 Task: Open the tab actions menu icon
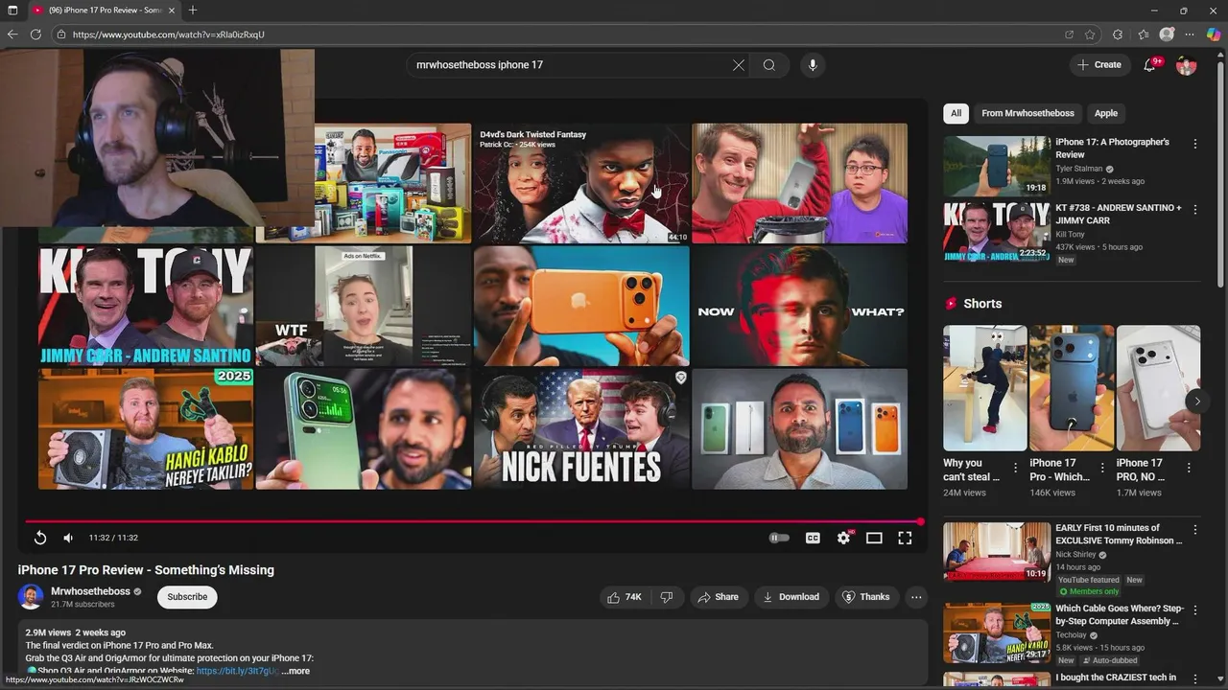12,10
